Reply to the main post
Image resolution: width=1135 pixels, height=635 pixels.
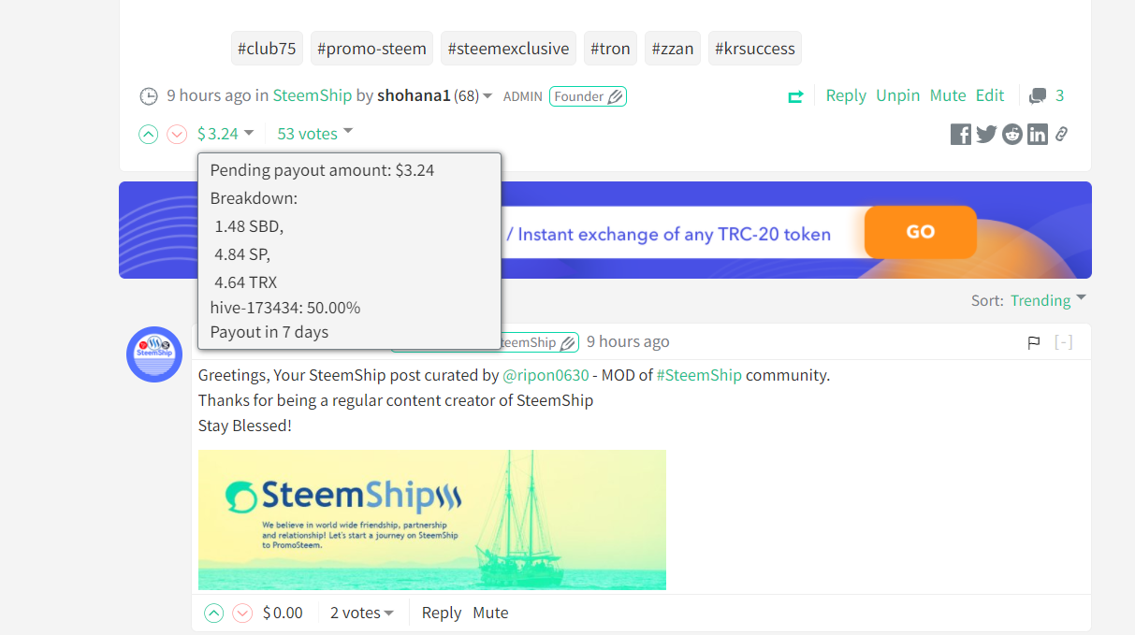point(846,95)
